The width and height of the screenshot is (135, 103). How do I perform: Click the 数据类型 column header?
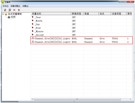pyautogui.click(x=77, y=14)
